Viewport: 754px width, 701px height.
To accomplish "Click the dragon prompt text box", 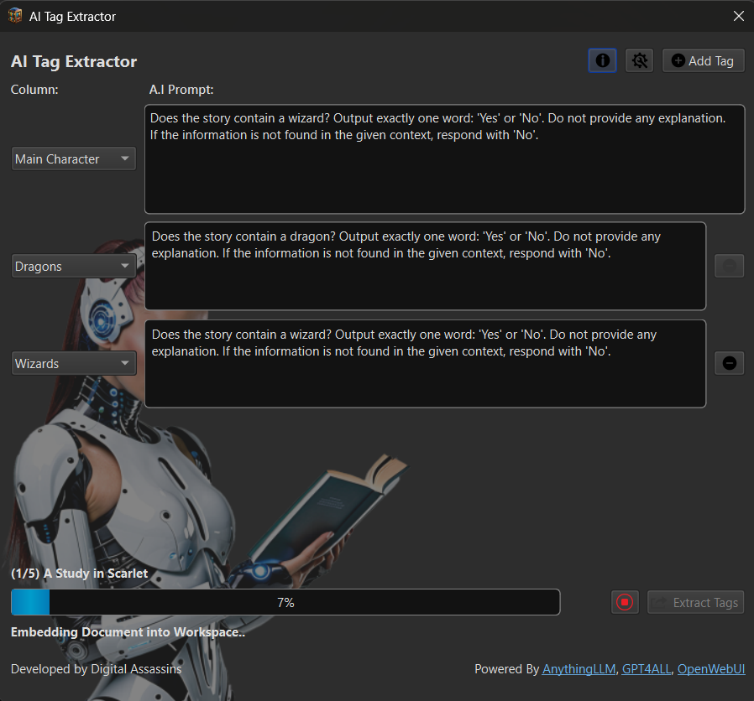I will coord(425,266).
